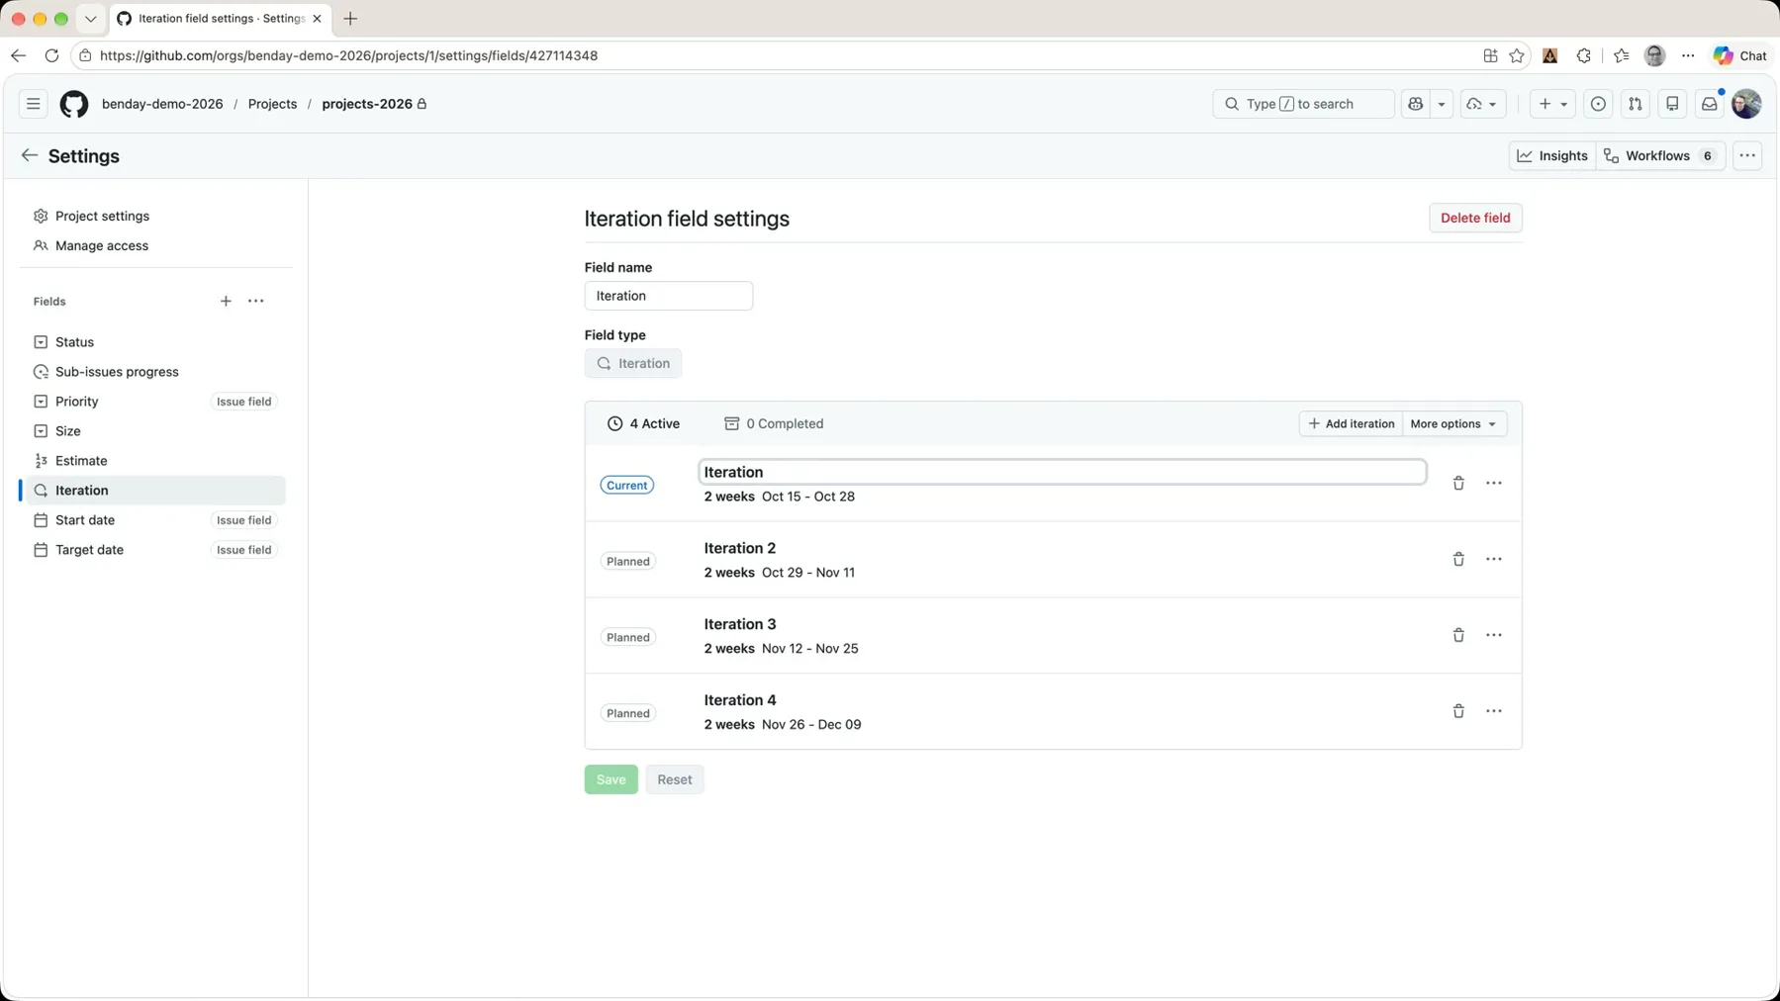This screenshot has width=1780, height=1001.
Task: Click the Reset button
Action: tap(675, 779)
